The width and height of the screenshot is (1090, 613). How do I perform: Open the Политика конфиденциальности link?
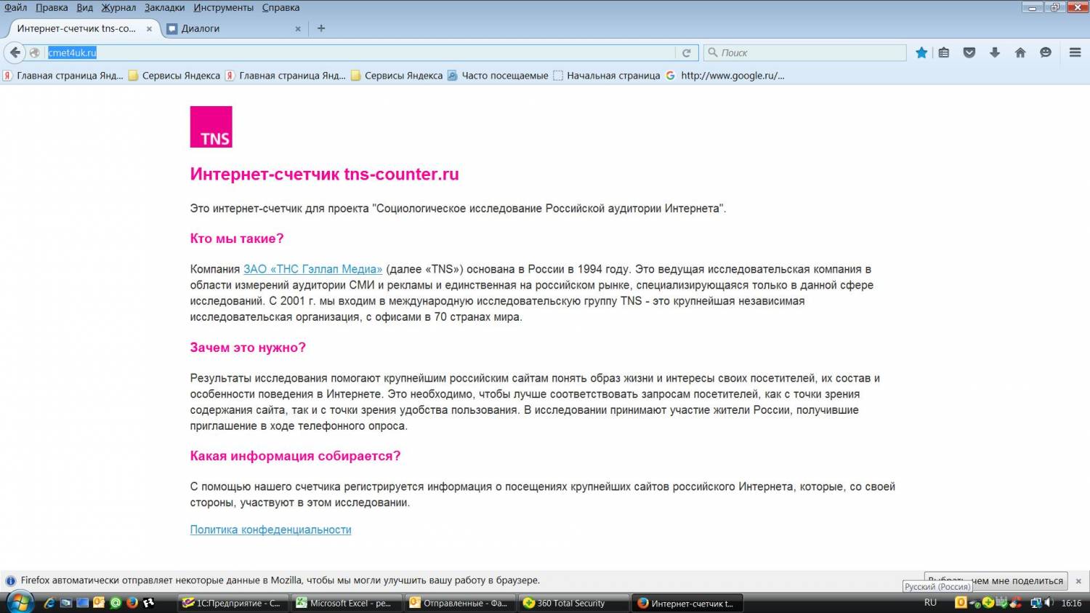270,530
